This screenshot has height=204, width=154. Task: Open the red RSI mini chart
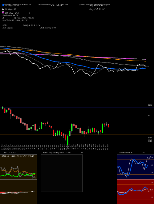click(x=135, y=192)
